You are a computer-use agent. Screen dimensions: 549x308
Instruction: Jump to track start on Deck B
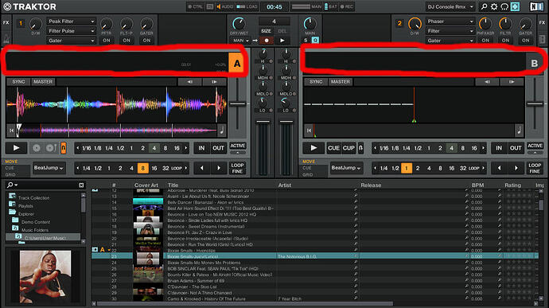pos(309,131)
